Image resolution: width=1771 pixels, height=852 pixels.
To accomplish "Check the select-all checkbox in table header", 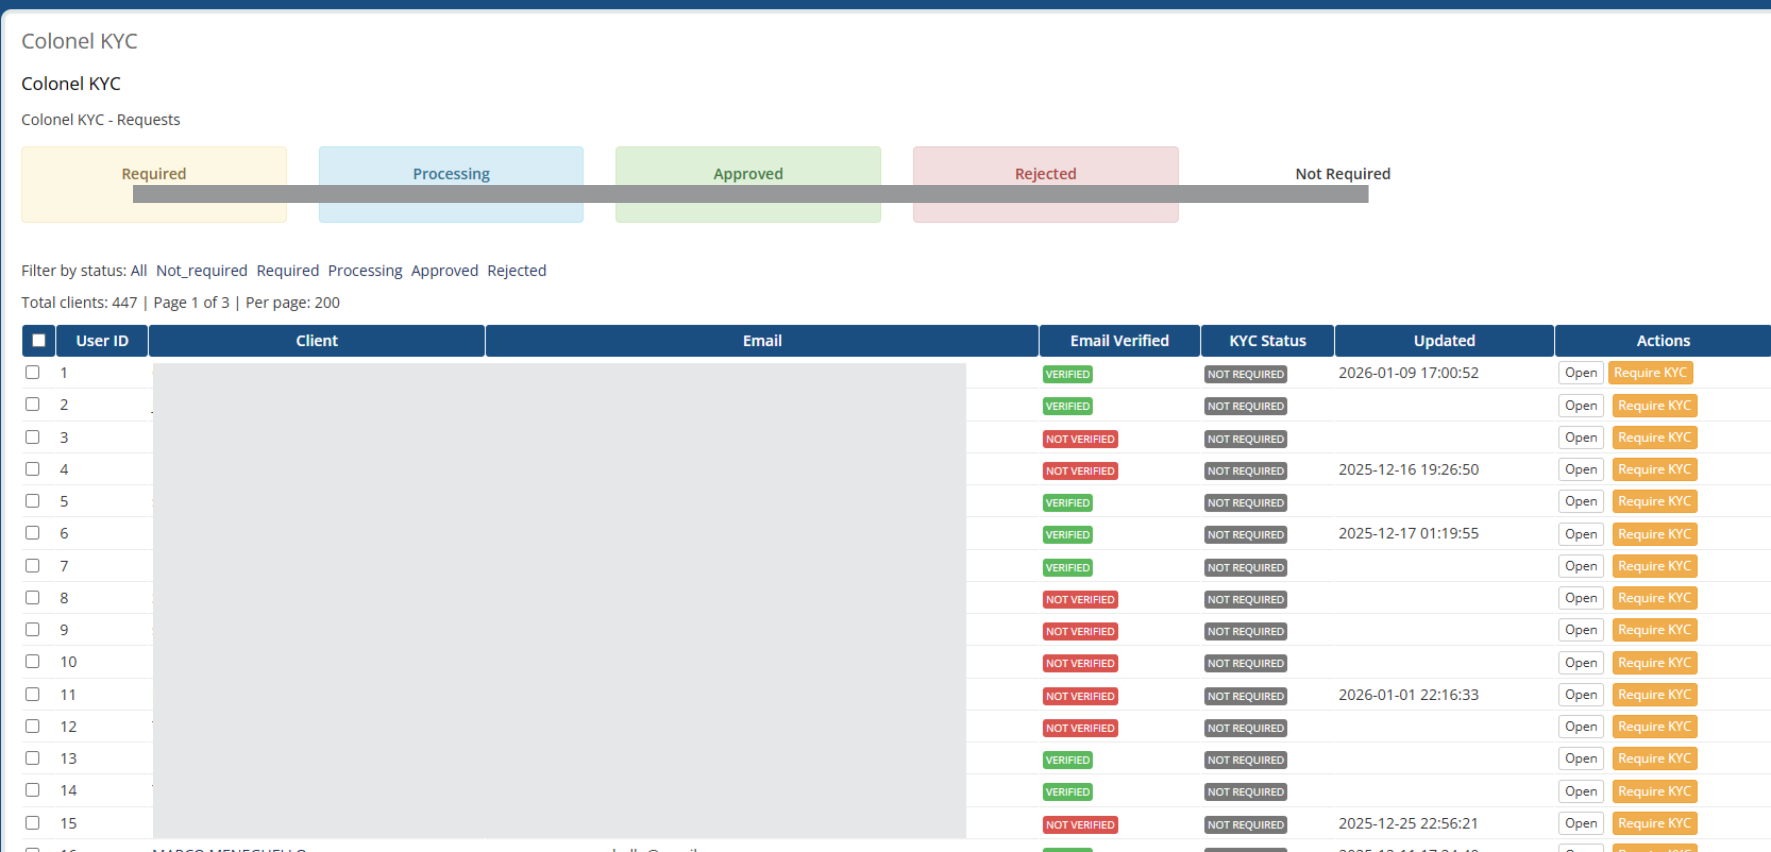I will 38,340.
